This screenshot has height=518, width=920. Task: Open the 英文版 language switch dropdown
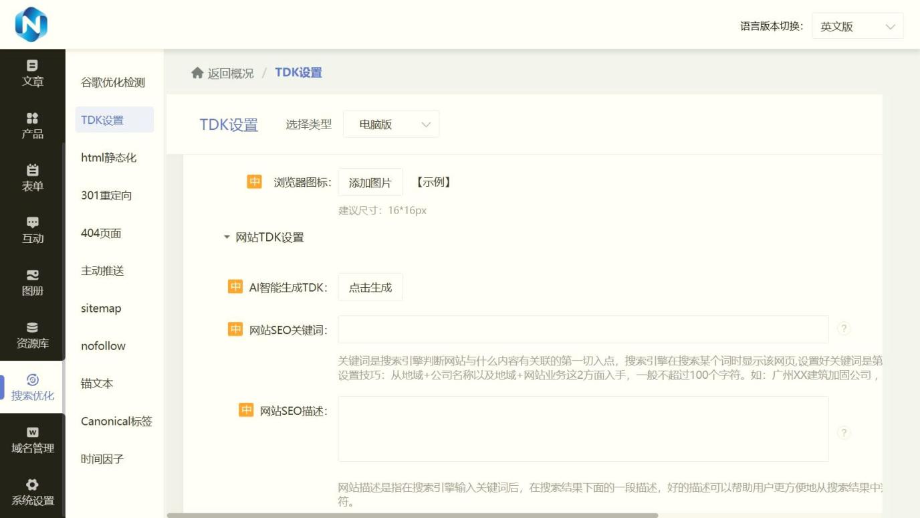tap(858, 26)
